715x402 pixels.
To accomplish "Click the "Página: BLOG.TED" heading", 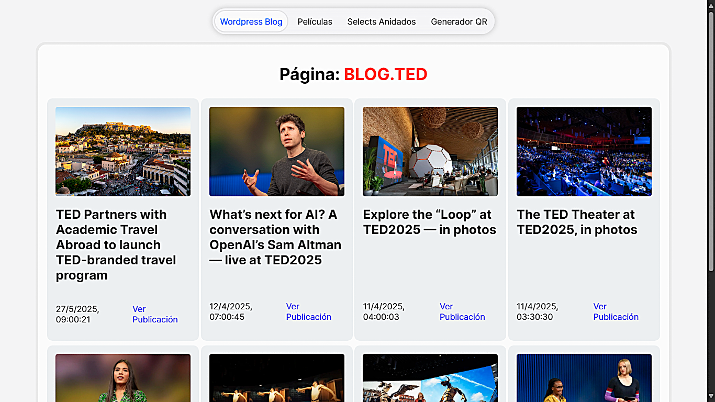I will [x=353, y=74].
